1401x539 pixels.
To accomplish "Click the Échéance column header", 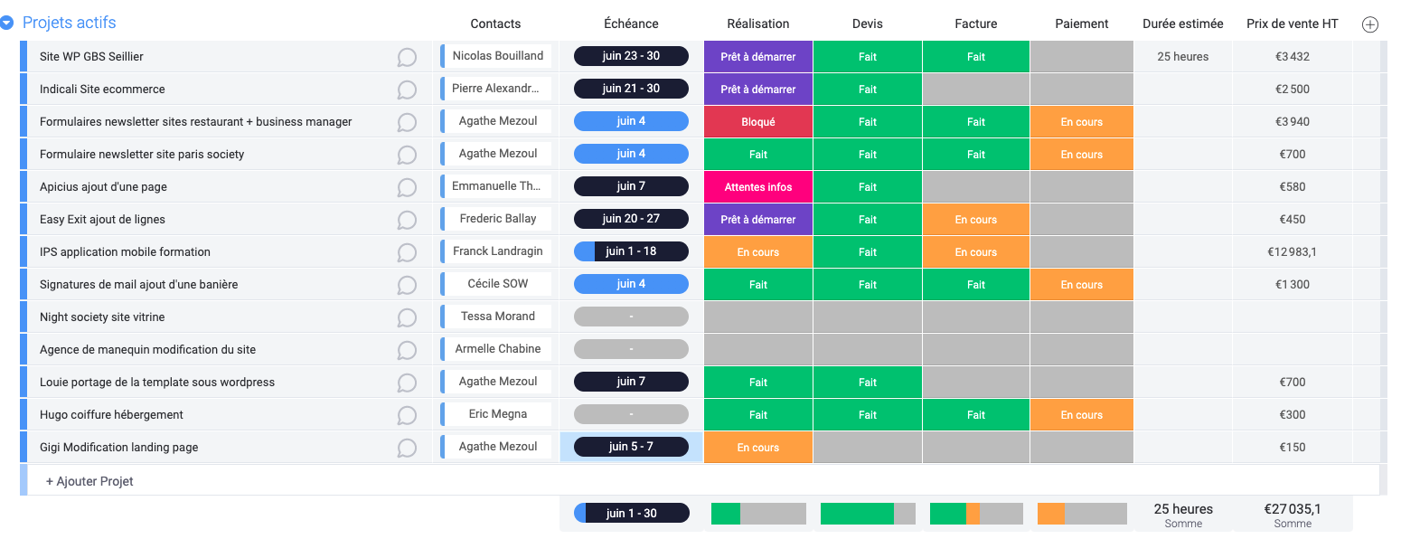I will click(631, 24).
